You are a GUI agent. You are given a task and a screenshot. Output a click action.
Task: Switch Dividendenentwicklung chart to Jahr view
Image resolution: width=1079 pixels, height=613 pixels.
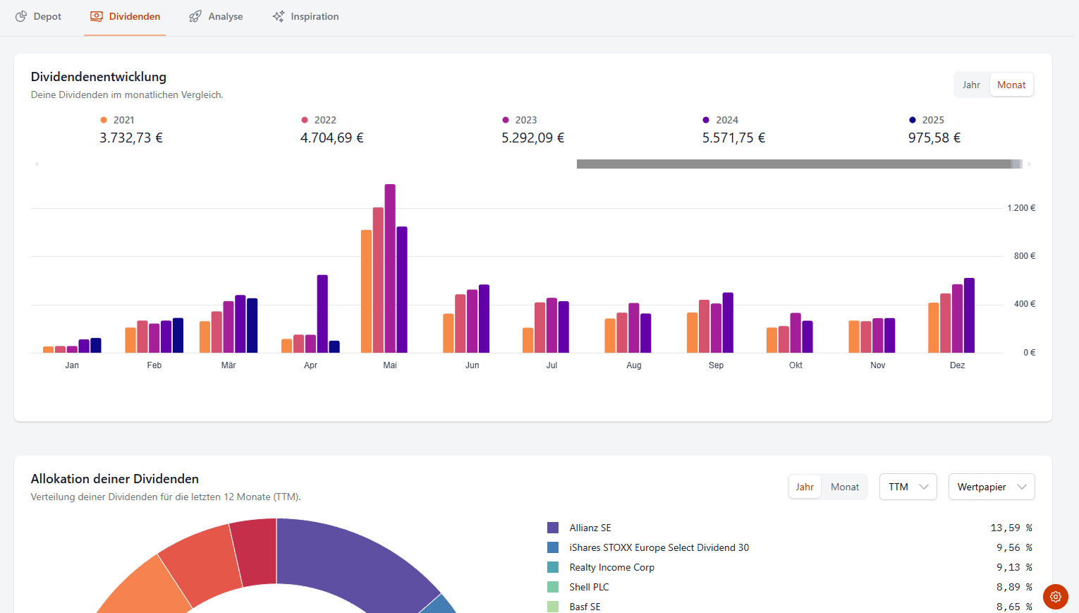[971, 85]
